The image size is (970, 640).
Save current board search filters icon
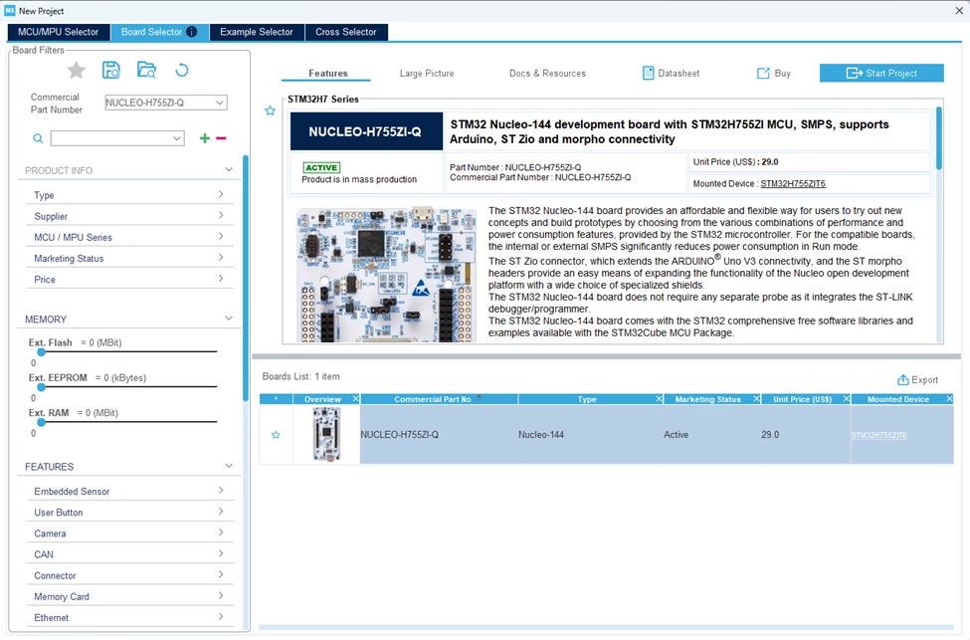[x=110, y=70]
